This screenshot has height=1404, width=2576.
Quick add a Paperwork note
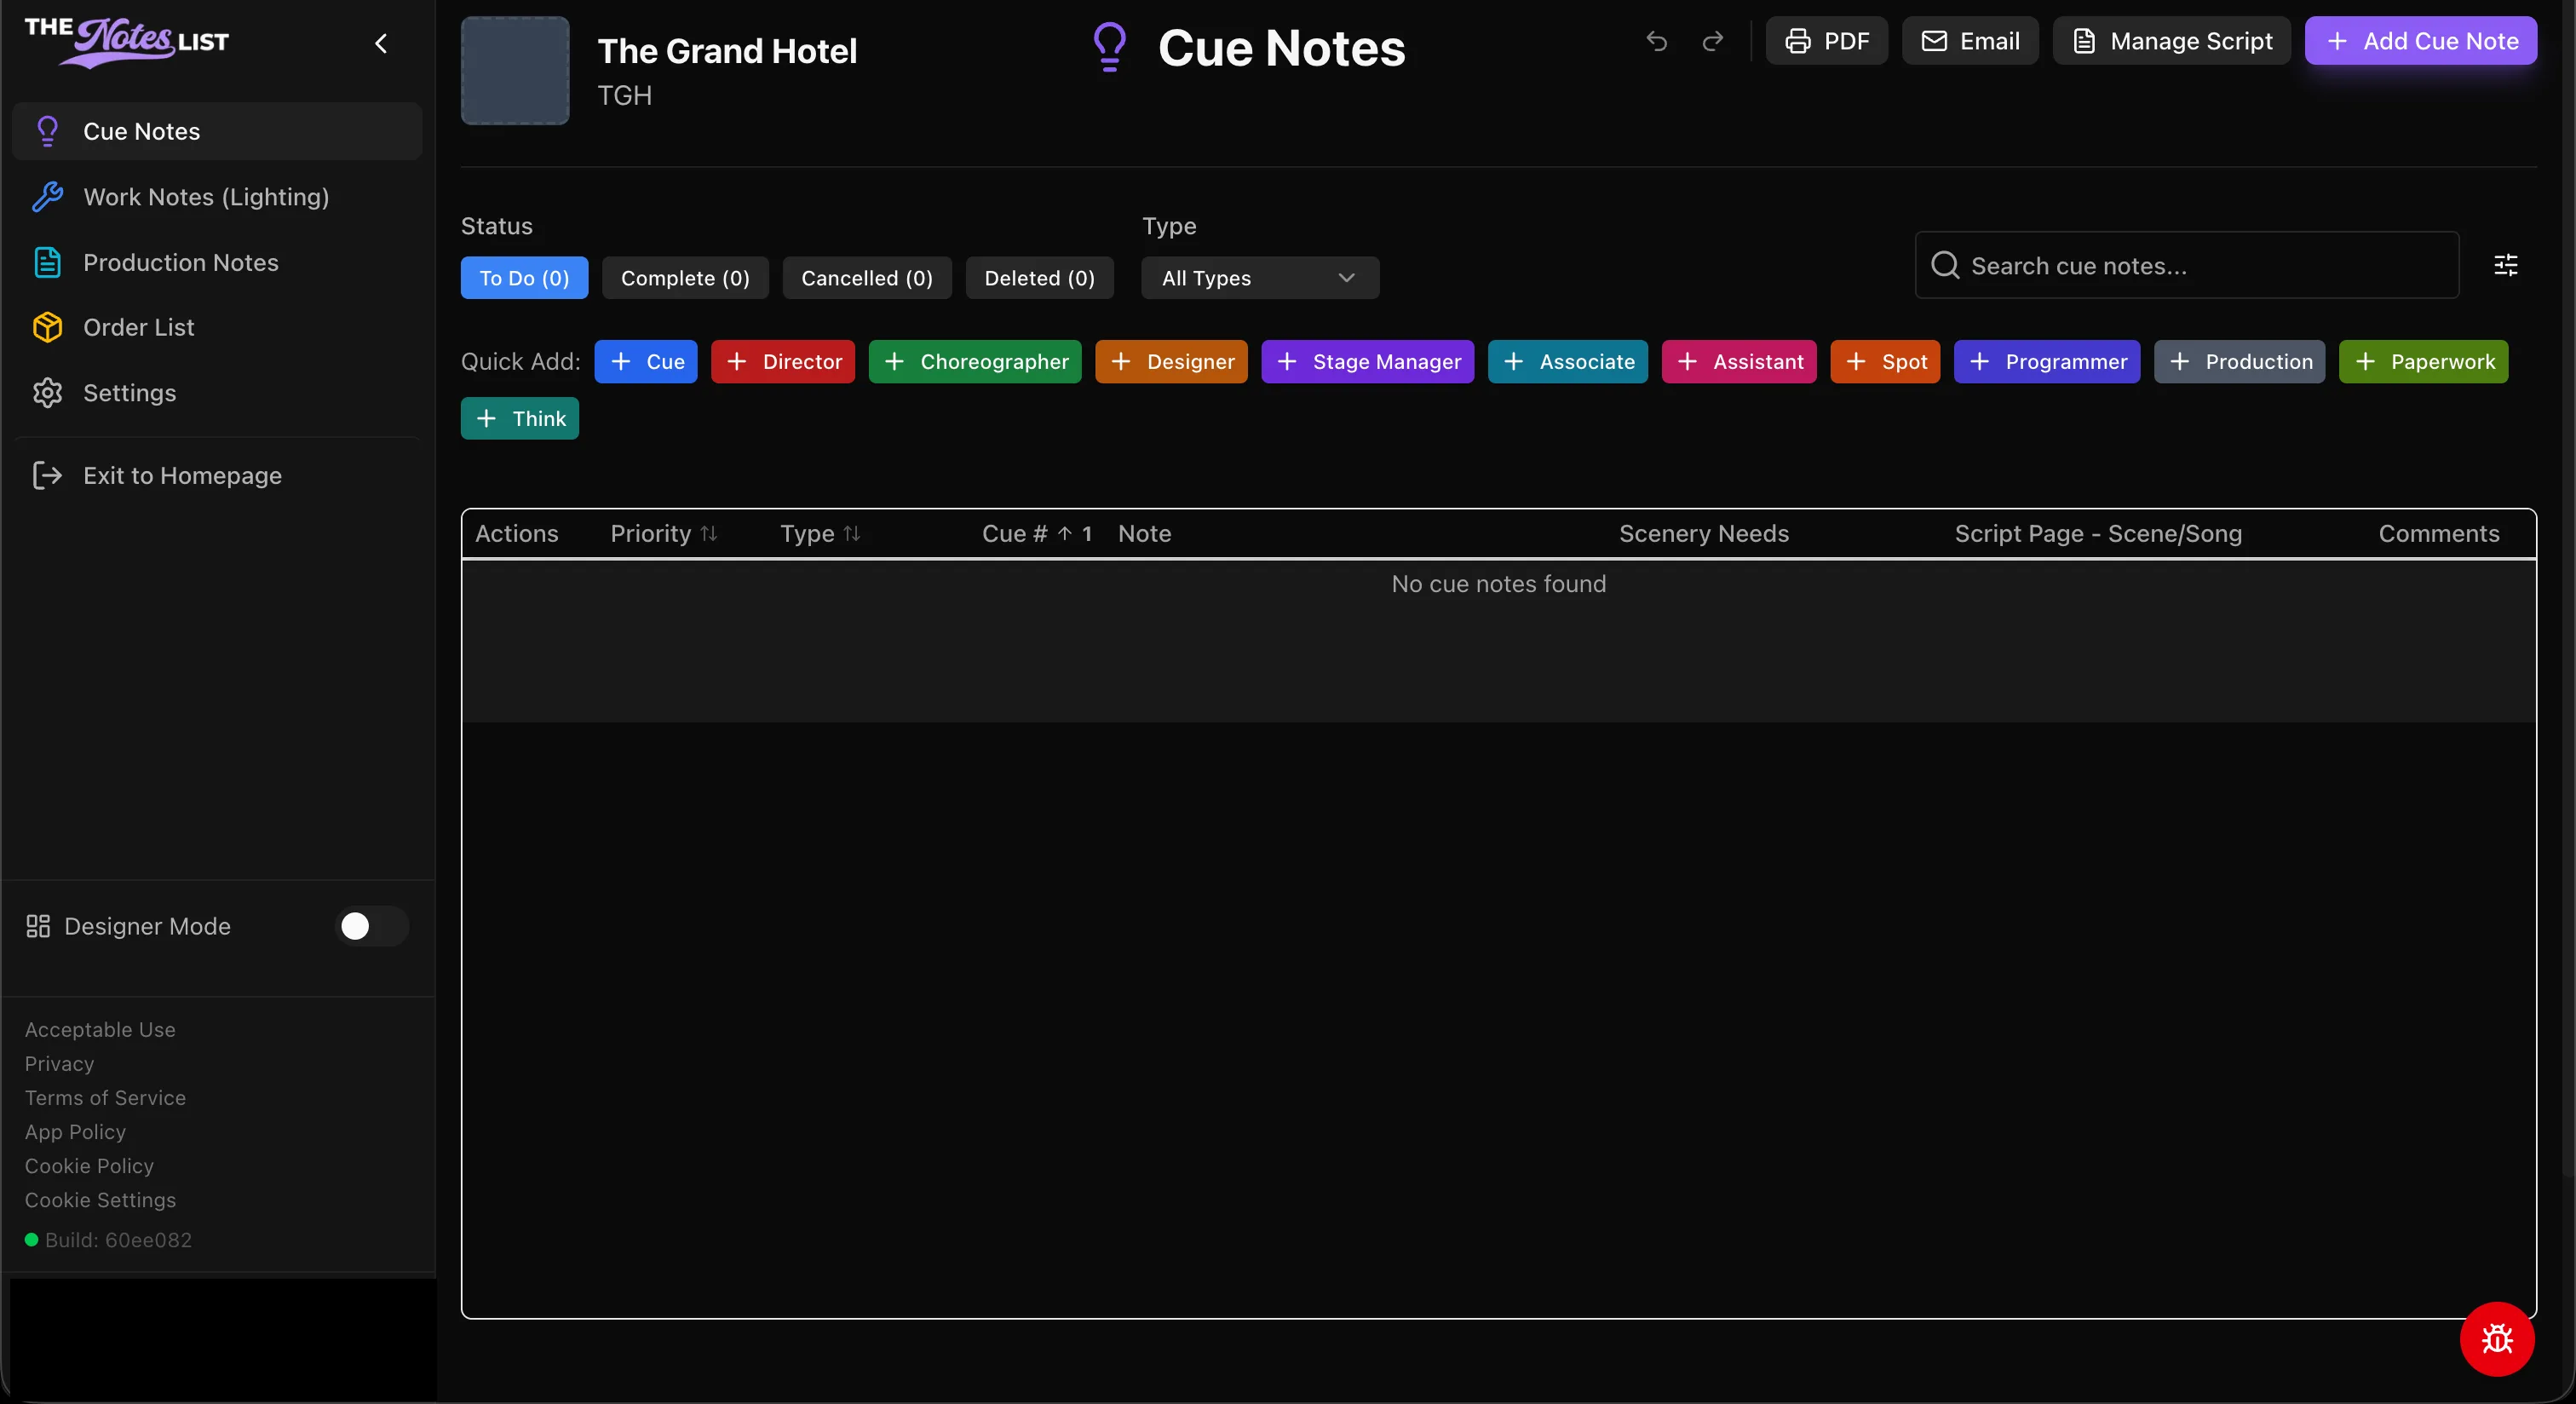(2423, 361)
